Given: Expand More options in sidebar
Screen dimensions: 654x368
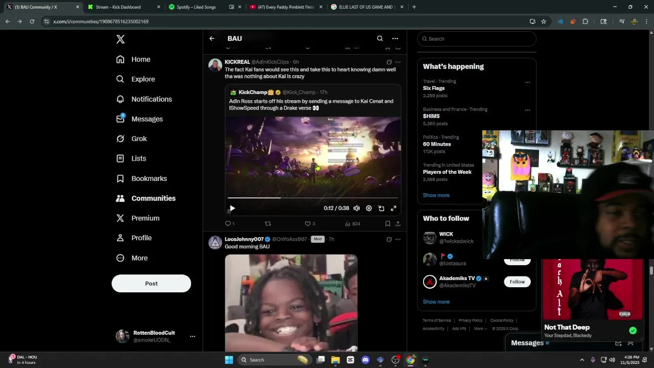Looking at the screenshot, I should 132,258.
